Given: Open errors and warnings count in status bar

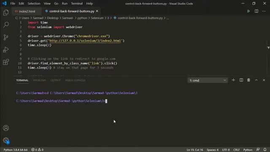Looking at the screenshot, I should tap(38, 150).
